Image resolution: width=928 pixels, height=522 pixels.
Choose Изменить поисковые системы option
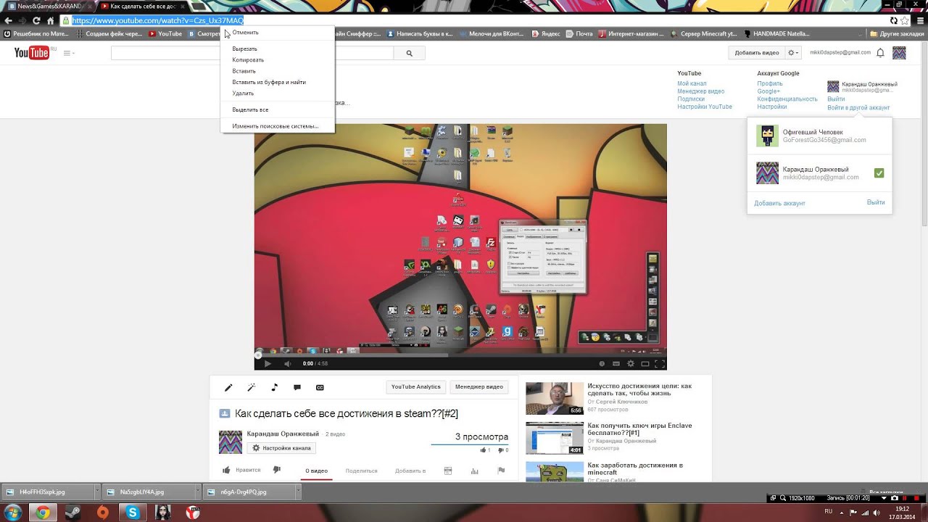275,126
